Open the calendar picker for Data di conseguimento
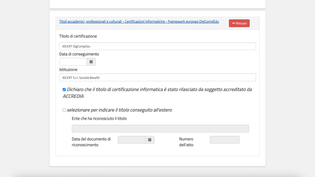Image resolution: width=315 pixels, height=177 pixels. click(91, 62)
